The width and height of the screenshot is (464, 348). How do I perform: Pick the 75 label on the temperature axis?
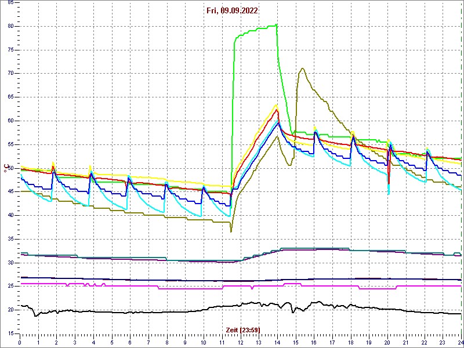(x=9, y=50)
